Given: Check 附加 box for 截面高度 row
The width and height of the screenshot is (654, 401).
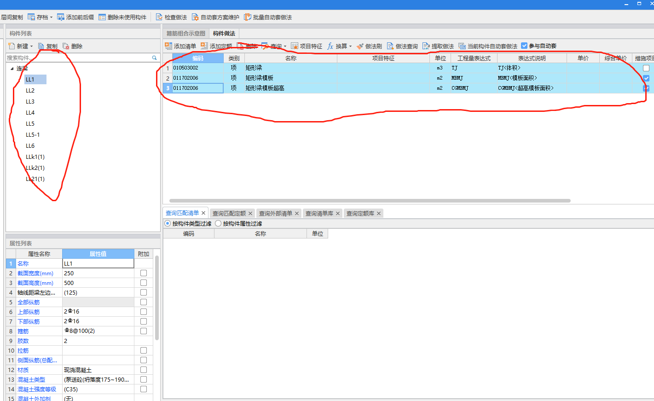Looking at the screenshot, I should tap(144, 283).
